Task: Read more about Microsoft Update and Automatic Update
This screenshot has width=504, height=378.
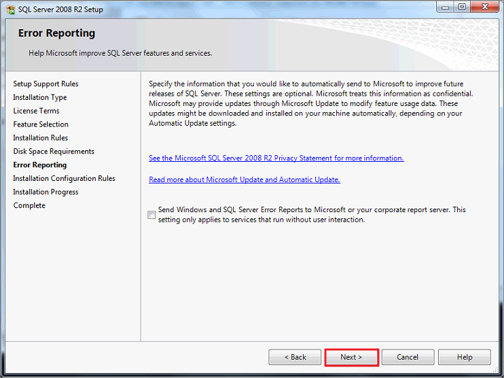Action: [x=245, y=179]
